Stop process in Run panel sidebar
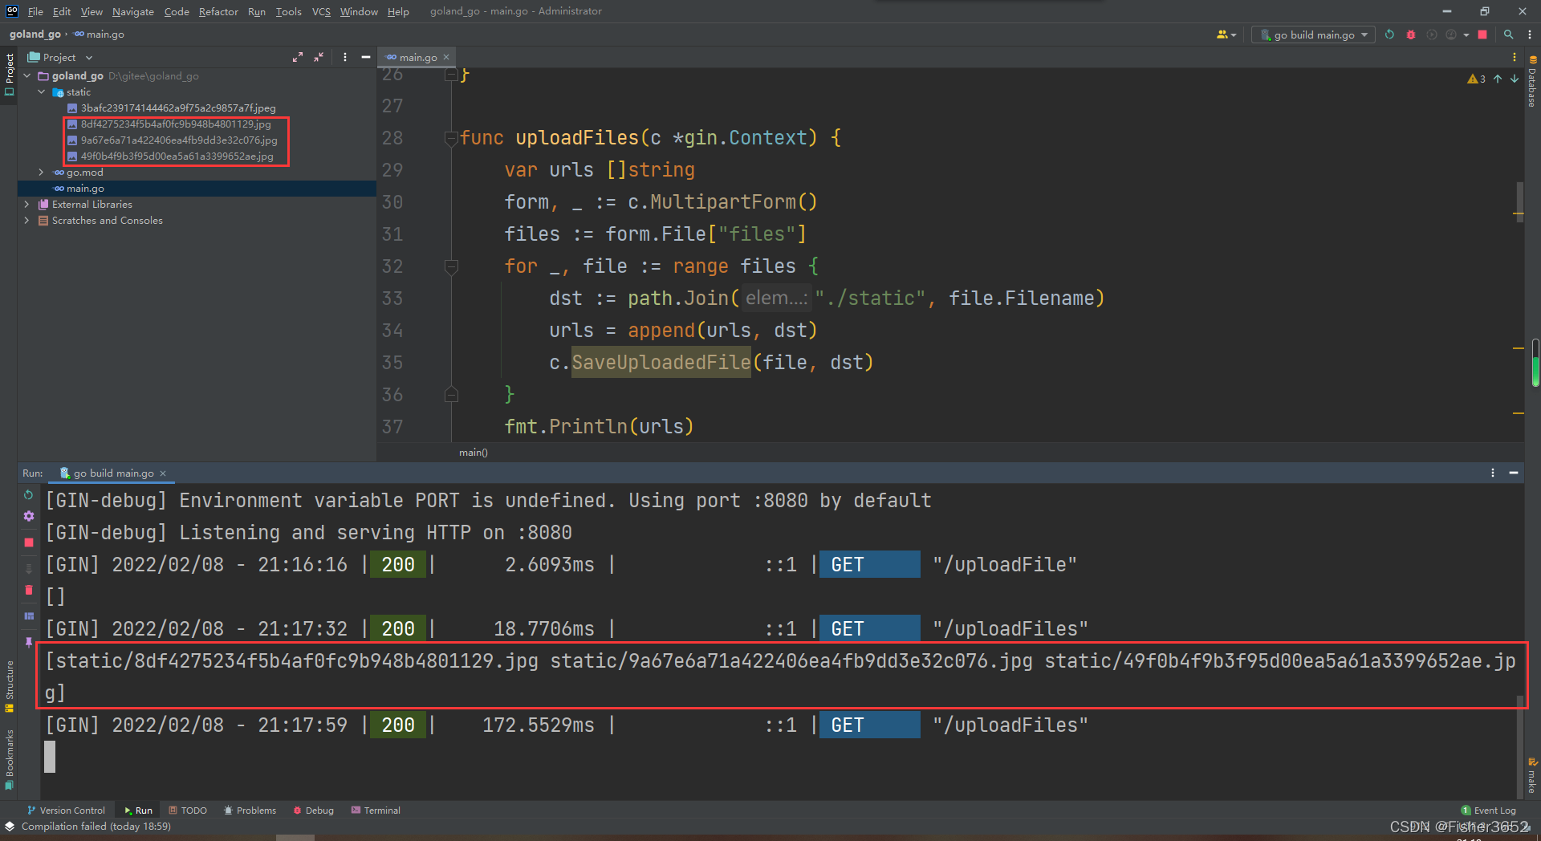Screen dimensions: 1541x841 29,542
